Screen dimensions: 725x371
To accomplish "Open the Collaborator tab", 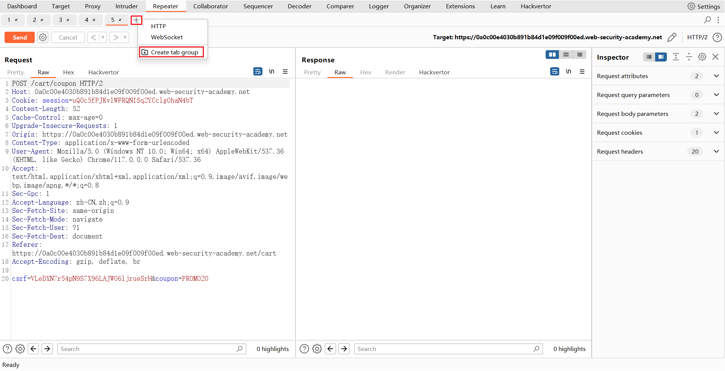I will 210,6.
